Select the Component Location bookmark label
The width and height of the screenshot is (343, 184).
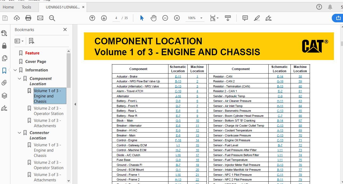point(41,81)
